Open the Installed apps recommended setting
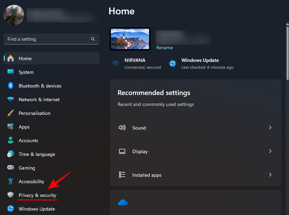The height and width of the screenshot is (215, 289). click(196, 175)
